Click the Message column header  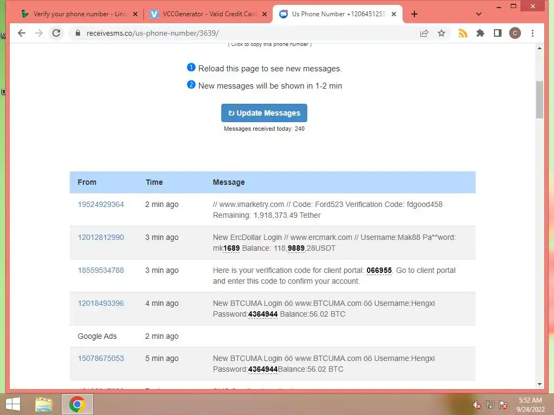(229, 182)
